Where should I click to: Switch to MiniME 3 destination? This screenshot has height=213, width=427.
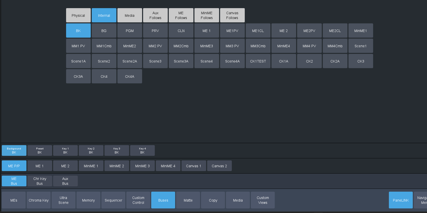[142, 166]
